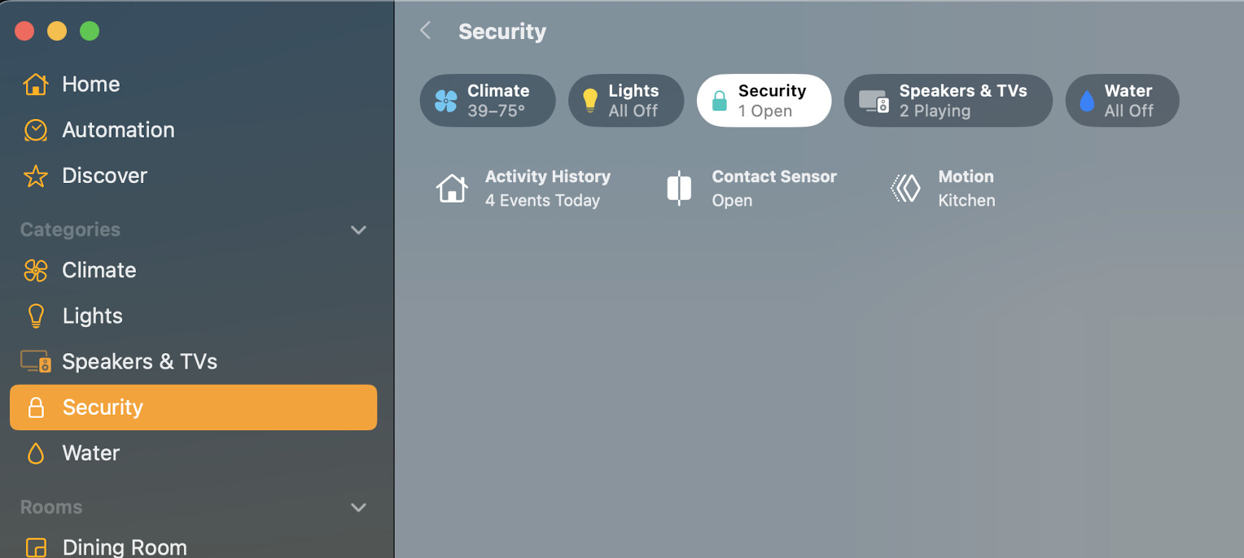Click the Discover star icon
Image resolution: width=1244 pixels, height=558 pixels.
(x=35, y=176)
